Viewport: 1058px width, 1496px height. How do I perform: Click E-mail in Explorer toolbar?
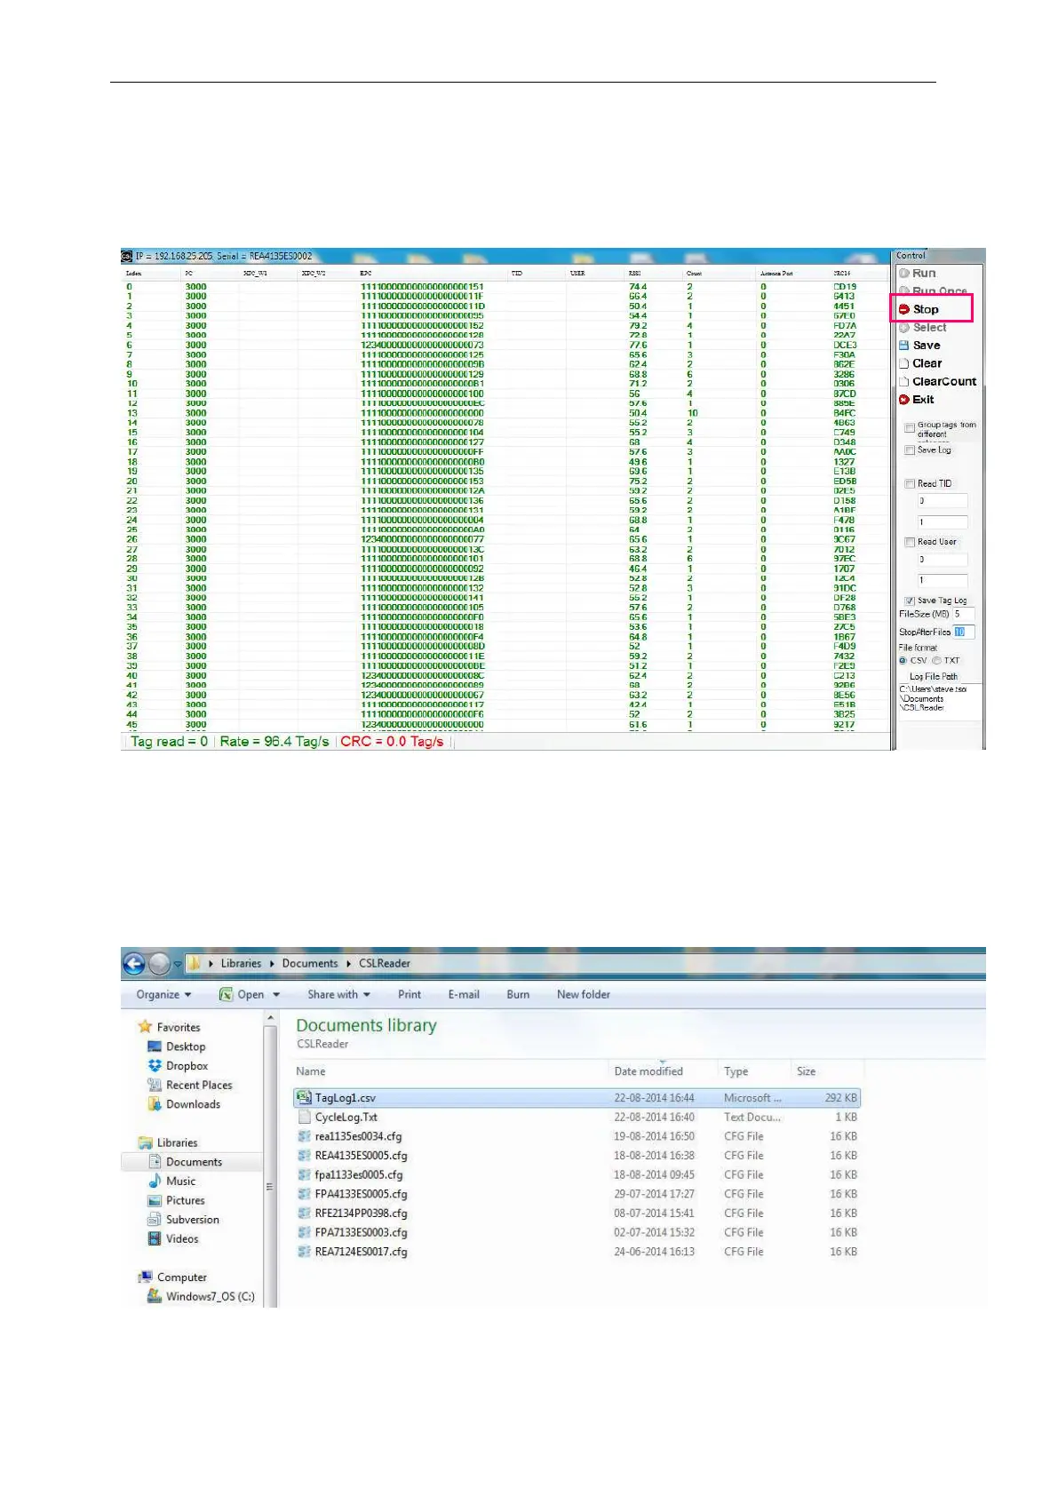[x=464, y=995]
